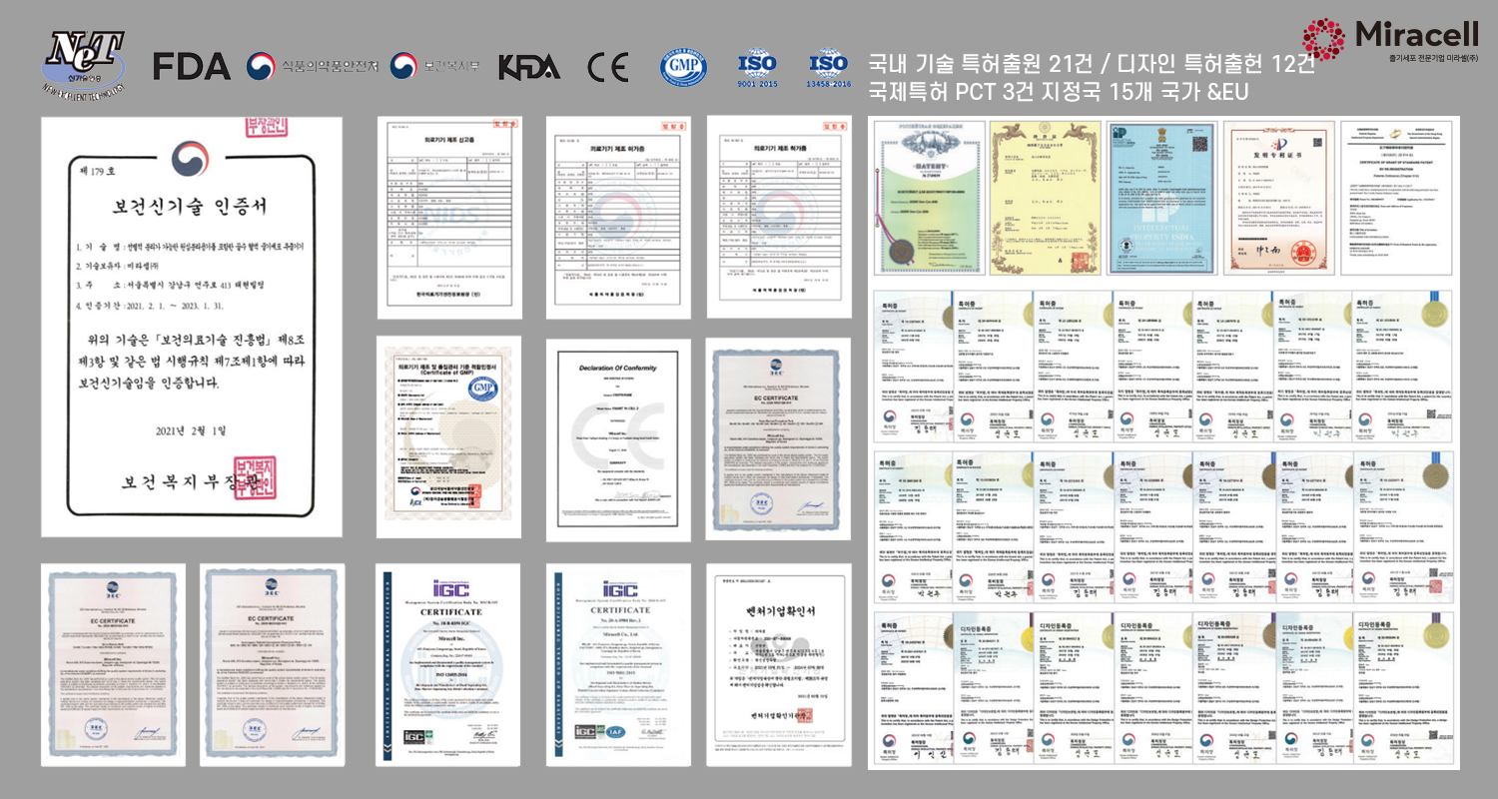Click the blue GMP round badge
1498x799 pixels.
683,67
